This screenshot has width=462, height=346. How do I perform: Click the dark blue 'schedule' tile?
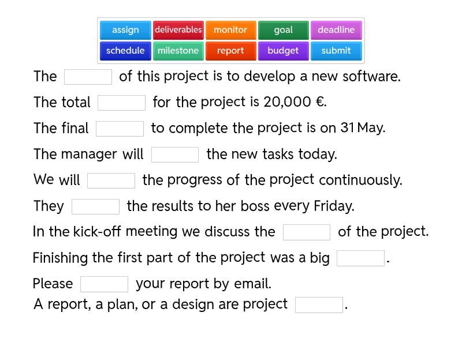[125, 51]
